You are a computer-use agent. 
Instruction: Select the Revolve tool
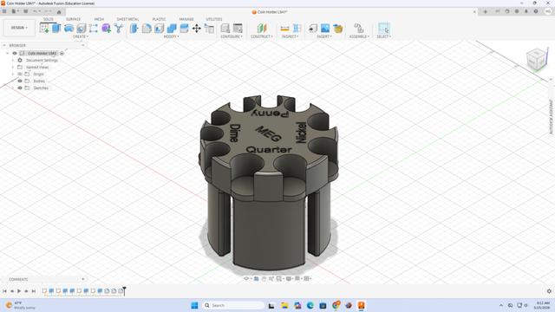[x=69, y=28]
